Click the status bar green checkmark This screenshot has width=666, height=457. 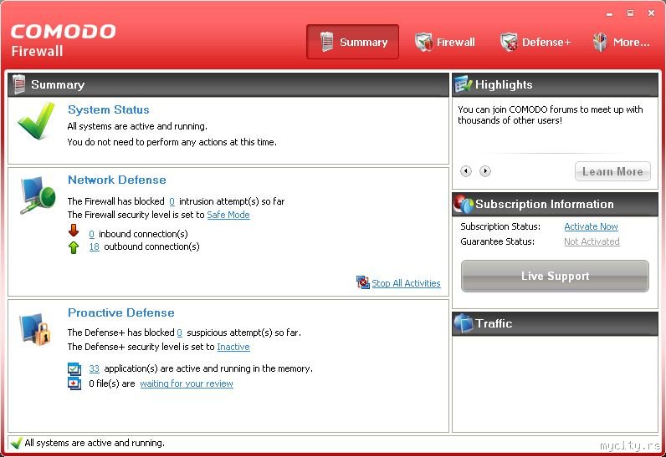(x=16, y=443)
